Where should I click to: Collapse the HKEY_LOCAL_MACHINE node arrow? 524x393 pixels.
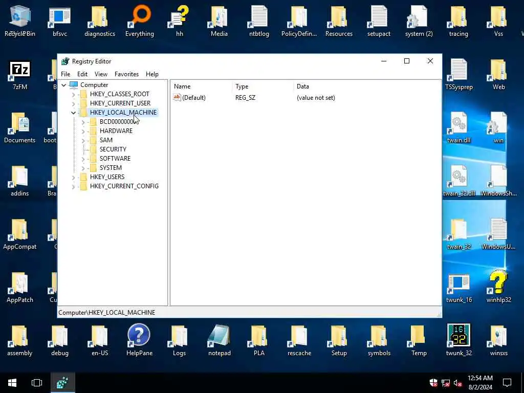[x=73, y=113]
